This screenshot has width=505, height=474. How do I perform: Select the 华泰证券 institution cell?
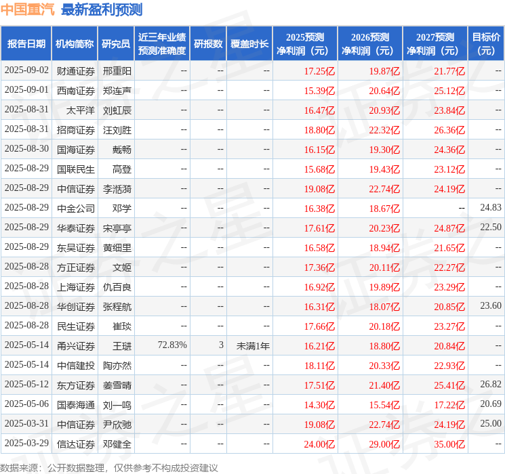[76, 228]
